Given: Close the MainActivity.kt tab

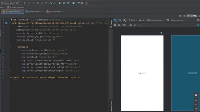Looking at the screenshot, I should [x=43, y=12].
